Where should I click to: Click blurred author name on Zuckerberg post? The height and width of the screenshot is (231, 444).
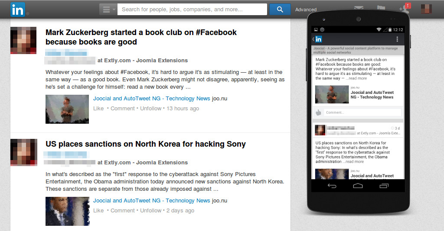click(66, 52)
